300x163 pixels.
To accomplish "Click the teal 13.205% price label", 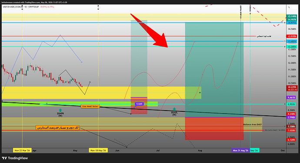I will pos(292,47).
